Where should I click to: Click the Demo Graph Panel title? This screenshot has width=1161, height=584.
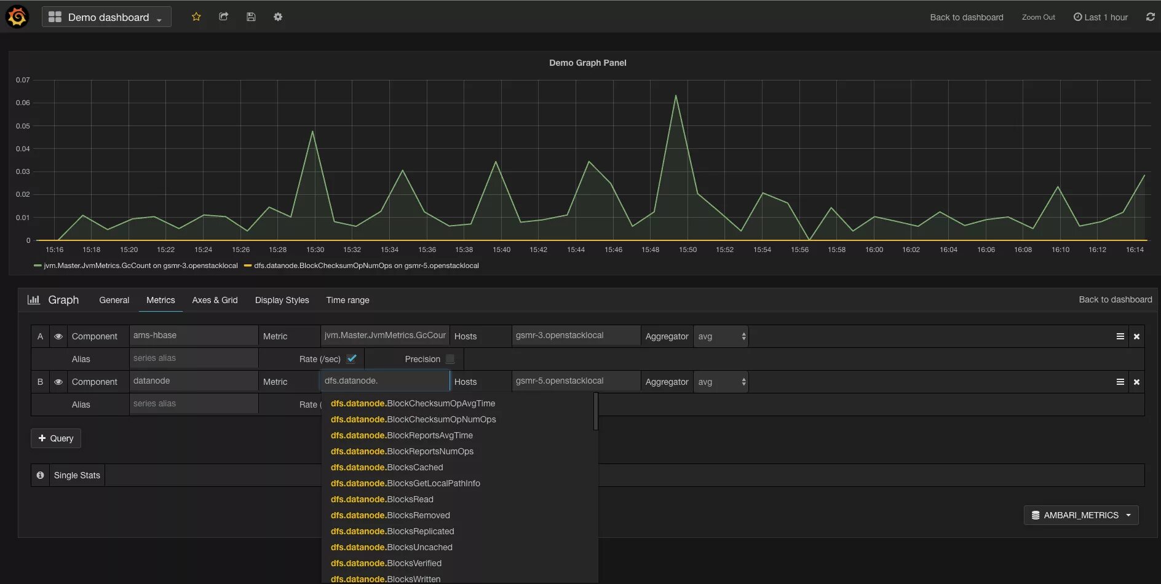coord(588,63)
